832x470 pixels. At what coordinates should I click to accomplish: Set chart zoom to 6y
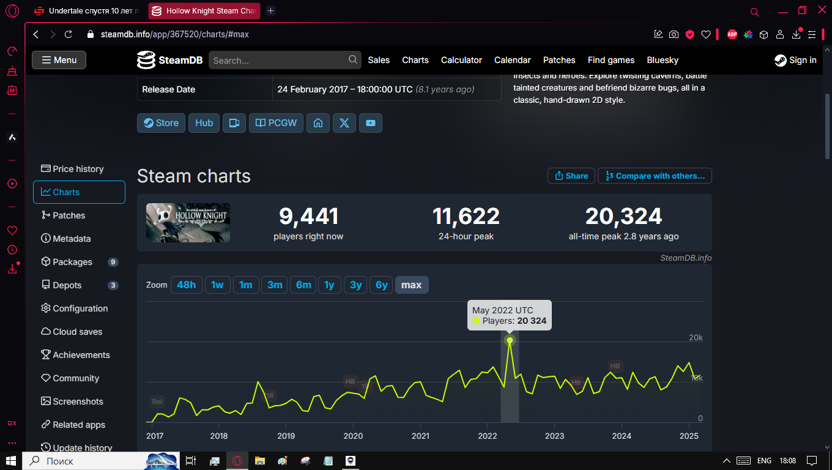click(x=382, y=285)
